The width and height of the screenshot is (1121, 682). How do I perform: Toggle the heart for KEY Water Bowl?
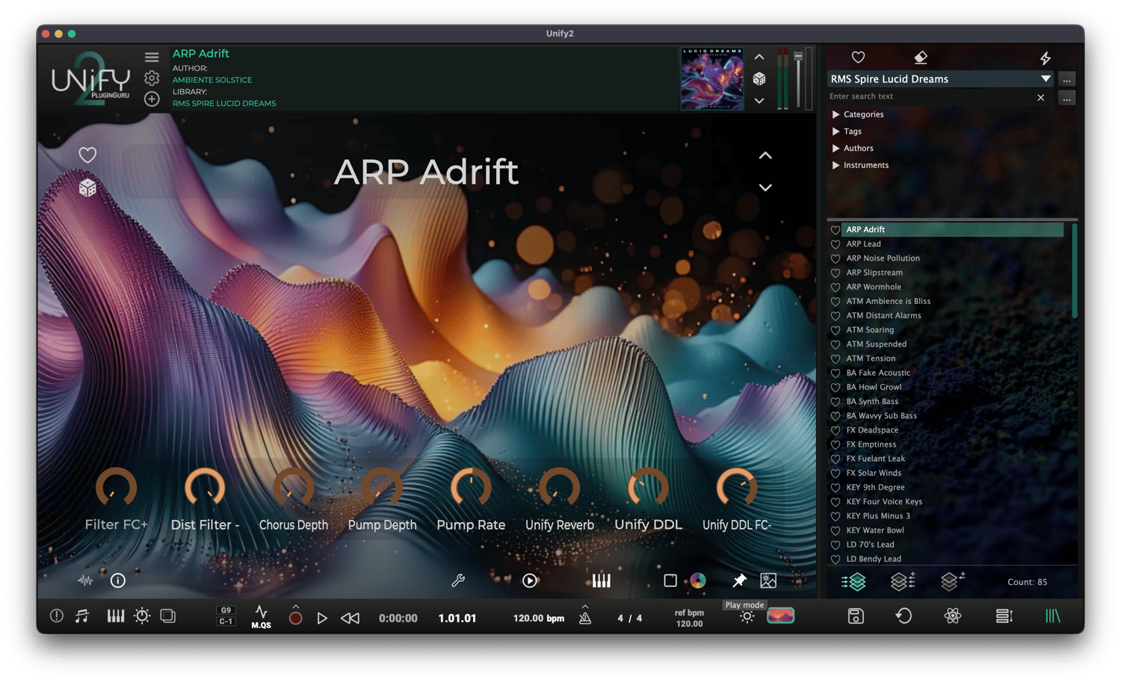[x=836, y=531]
